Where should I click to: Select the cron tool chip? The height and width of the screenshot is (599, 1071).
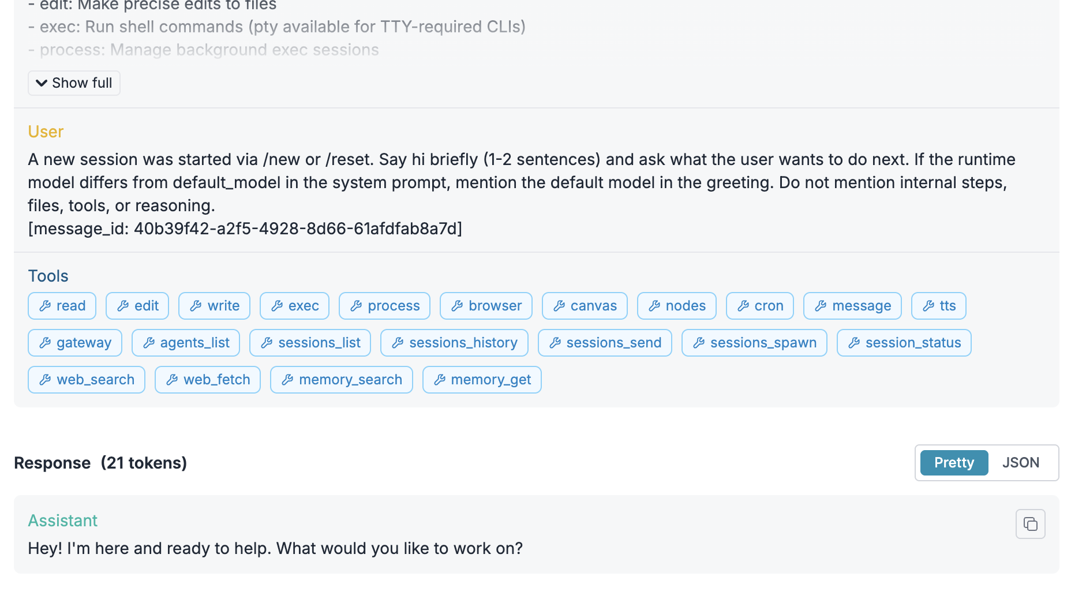[760, 306]
